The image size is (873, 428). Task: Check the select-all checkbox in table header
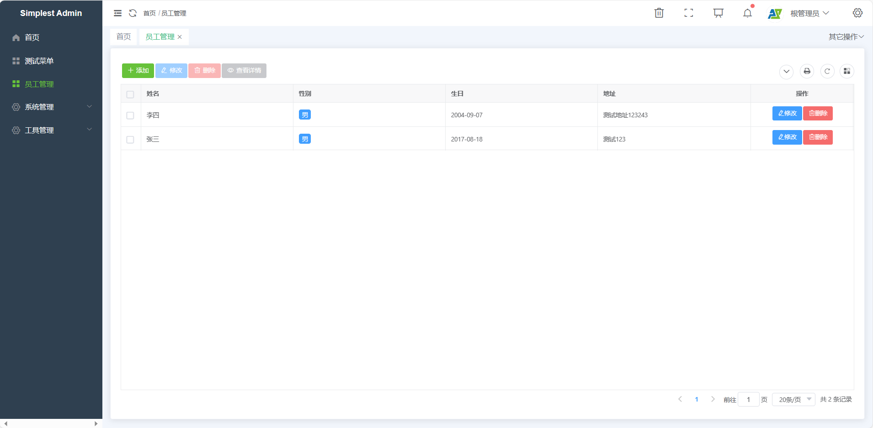click(x=130, y=94)
